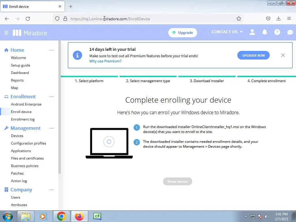Open Android Enterprise in the sidebar
This screenshot has width=296, height=222.
(x=26, y=104)
